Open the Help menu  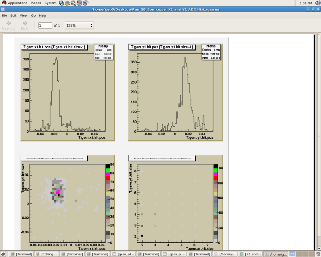coord(42,15)
